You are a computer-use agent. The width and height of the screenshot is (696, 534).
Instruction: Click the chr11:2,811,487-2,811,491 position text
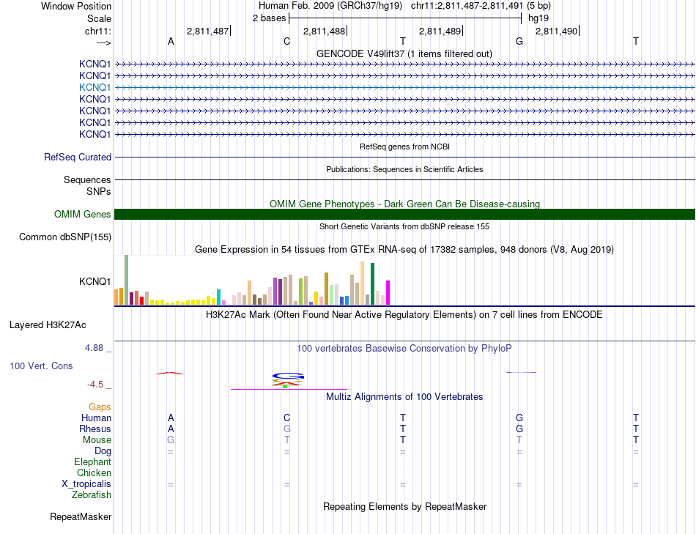tap(468, 6)
